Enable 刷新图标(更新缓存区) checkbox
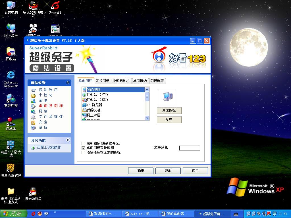The image size is (291, 218). (x=83, y=143)
